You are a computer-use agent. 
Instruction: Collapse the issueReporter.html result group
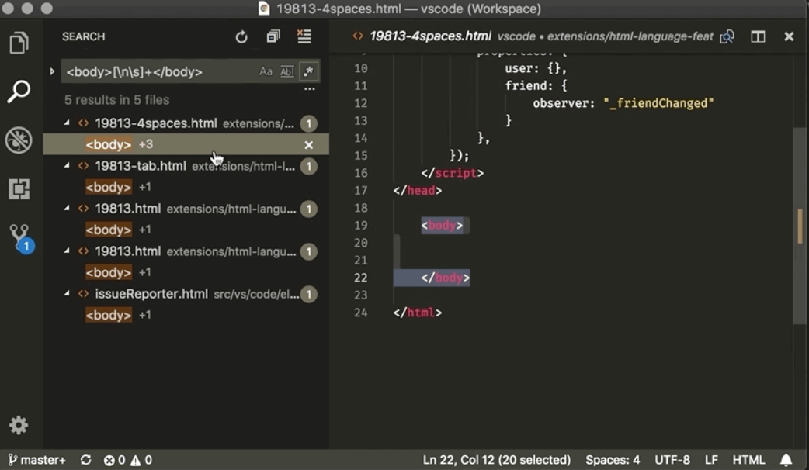tap(67, 294)
